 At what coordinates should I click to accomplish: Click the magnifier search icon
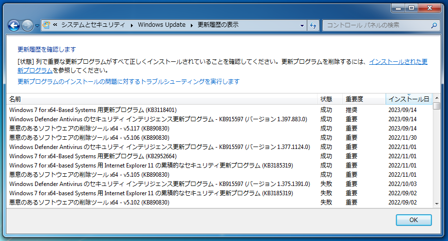[x=434, y=25]
